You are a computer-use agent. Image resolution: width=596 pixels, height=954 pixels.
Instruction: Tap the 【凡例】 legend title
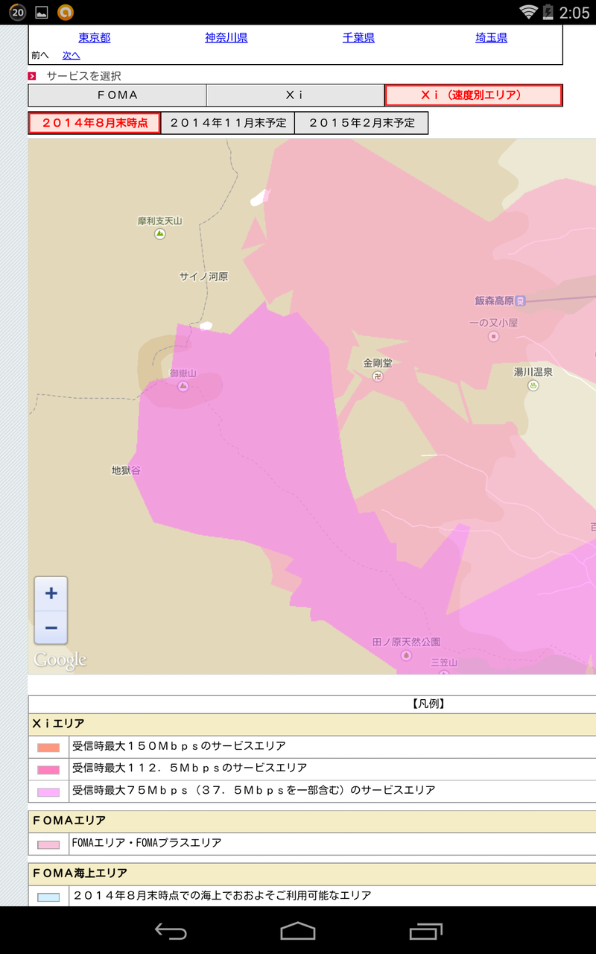click(428, 703)
